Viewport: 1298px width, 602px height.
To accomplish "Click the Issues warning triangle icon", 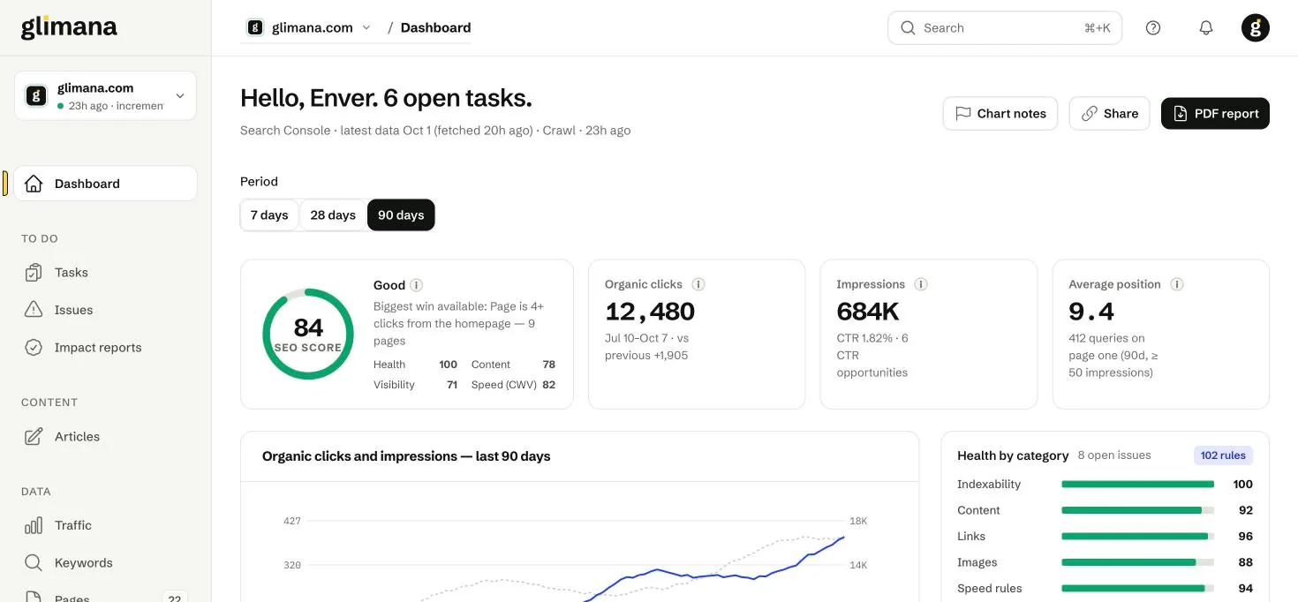I will [34, 310].
